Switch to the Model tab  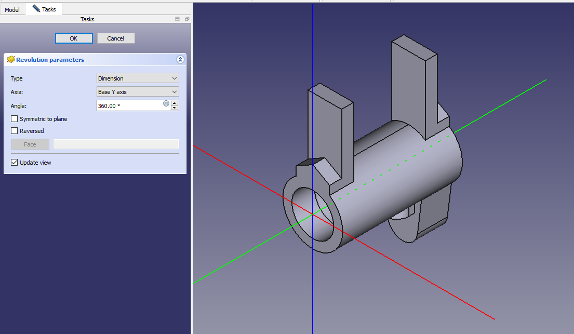[12, 10]
